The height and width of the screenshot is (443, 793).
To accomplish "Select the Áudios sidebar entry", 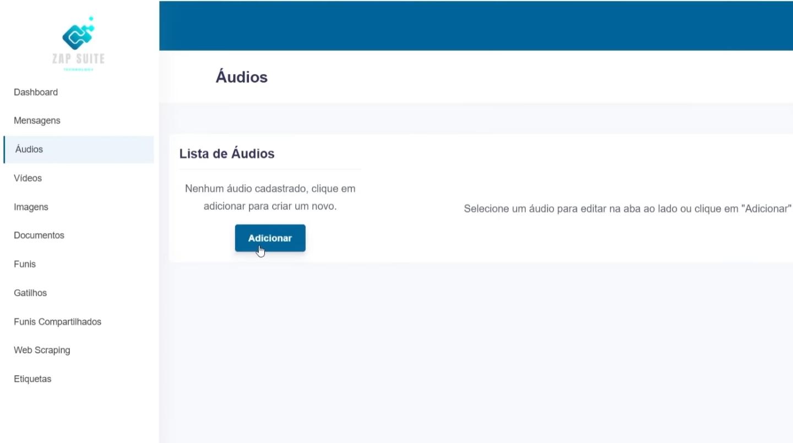I will (x=29, y=149).
